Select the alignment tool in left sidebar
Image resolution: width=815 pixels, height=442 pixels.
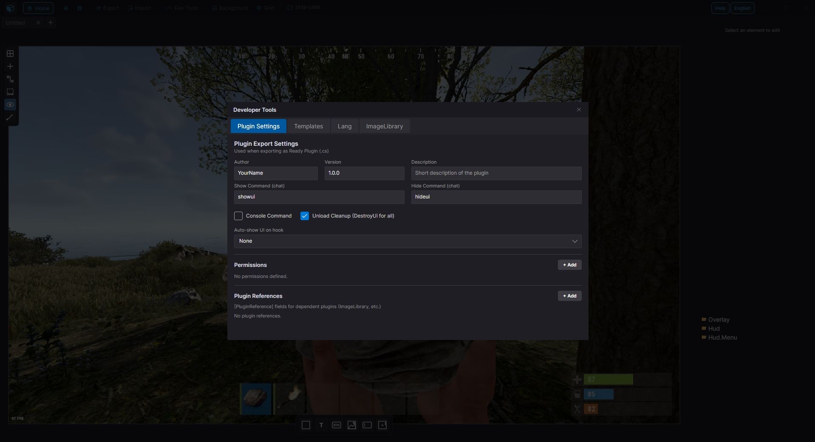[x=10, y=79]
